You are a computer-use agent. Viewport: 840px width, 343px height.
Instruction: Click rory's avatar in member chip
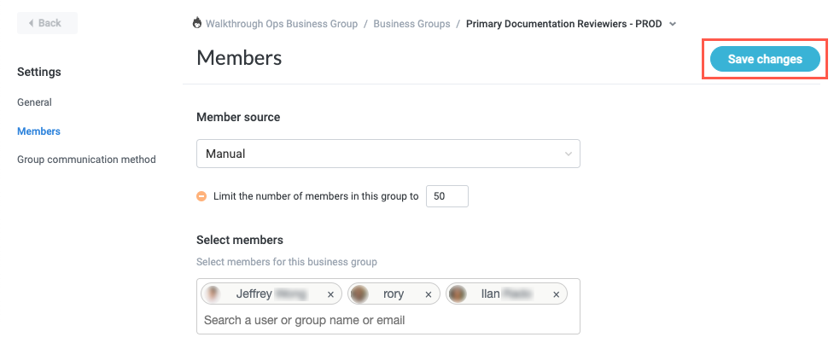coord(359,294)
